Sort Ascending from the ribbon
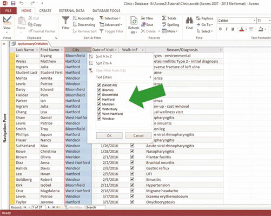The width and height of the screenshot is (271, 216). 83,18
